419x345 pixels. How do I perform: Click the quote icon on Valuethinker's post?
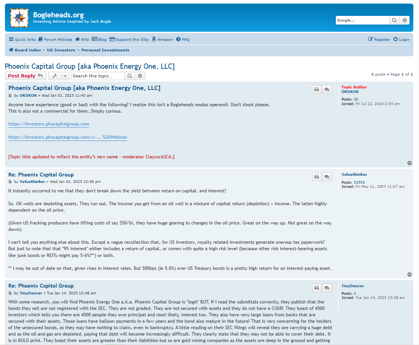click(x=317, y=176)
